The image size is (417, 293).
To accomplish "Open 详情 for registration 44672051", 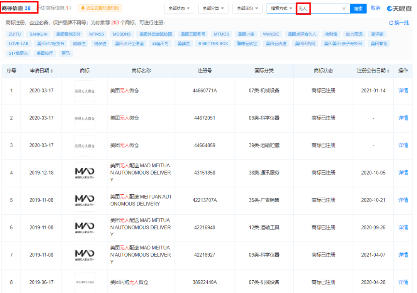I will click(403, 118).
